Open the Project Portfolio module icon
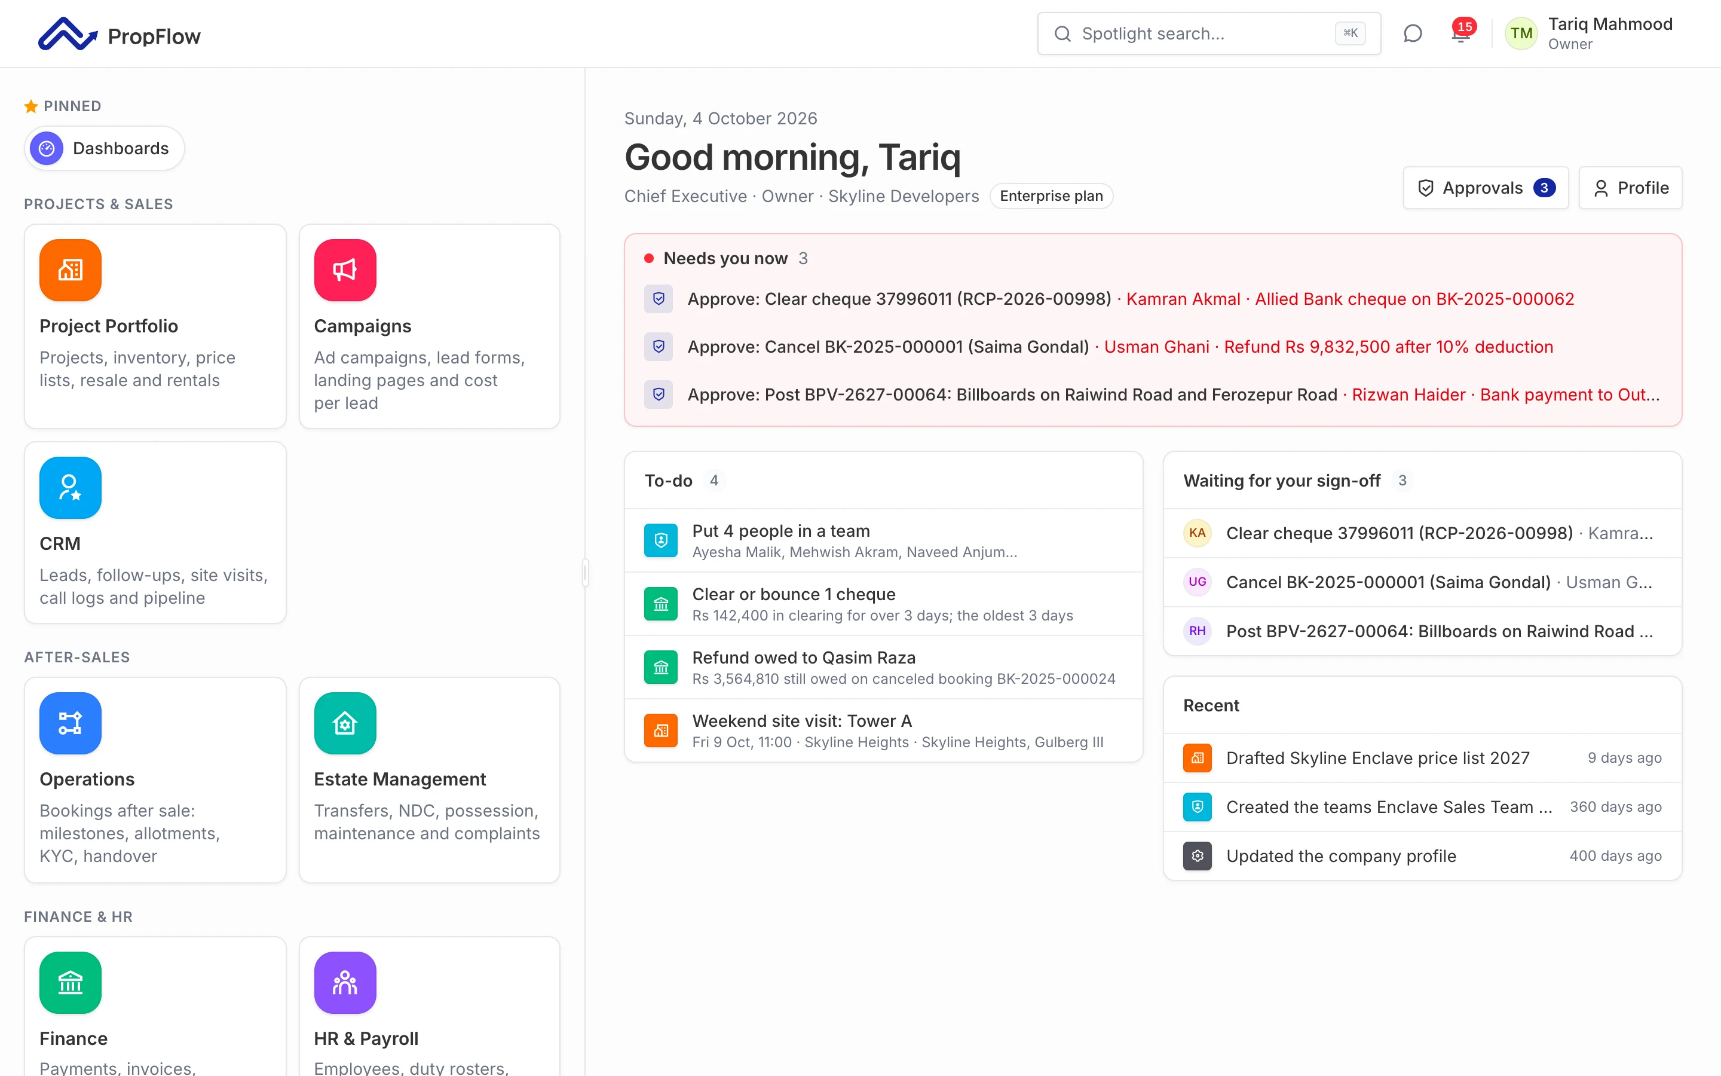This screenshot has width=1721, height=1076. (x=71, y=270)
